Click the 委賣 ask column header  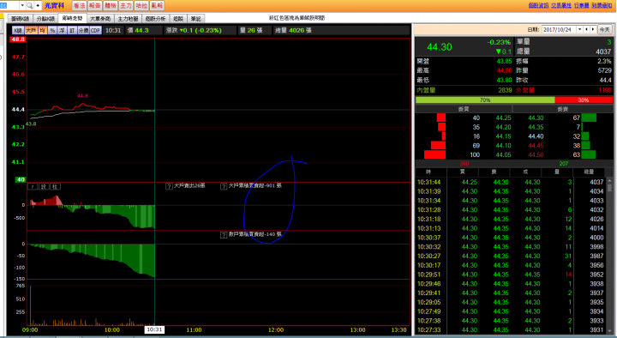(x=563, y=109)
